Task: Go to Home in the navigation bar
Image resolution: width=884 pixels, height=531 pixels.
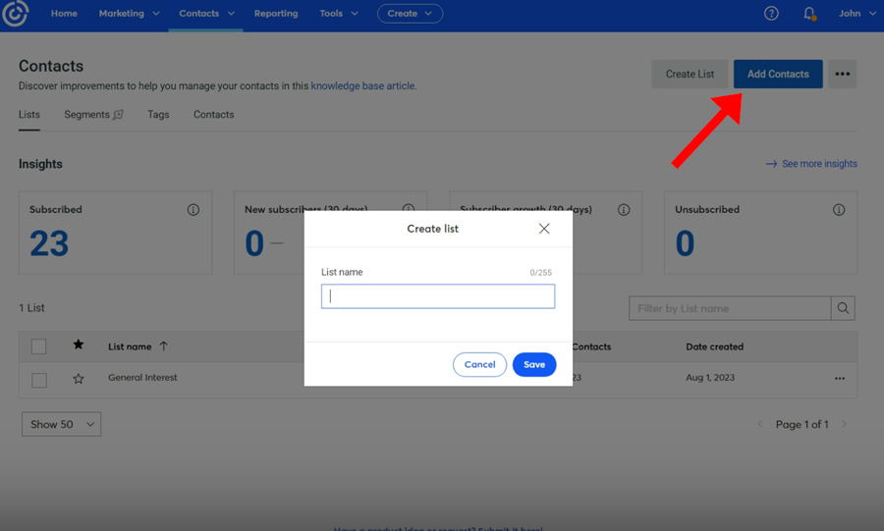Action: point(64,13)
